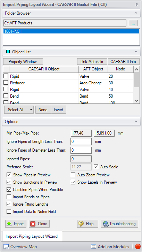Click the Help question mark icon
The width and height of the screenshot is (142, 252).
tap(81, 224)
